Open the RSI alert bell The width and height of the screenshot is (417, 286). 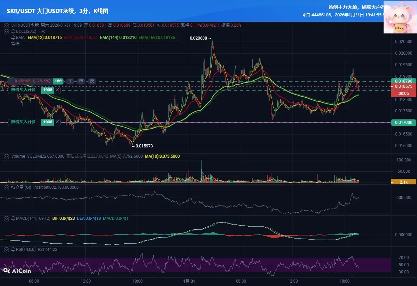(13, 249)
